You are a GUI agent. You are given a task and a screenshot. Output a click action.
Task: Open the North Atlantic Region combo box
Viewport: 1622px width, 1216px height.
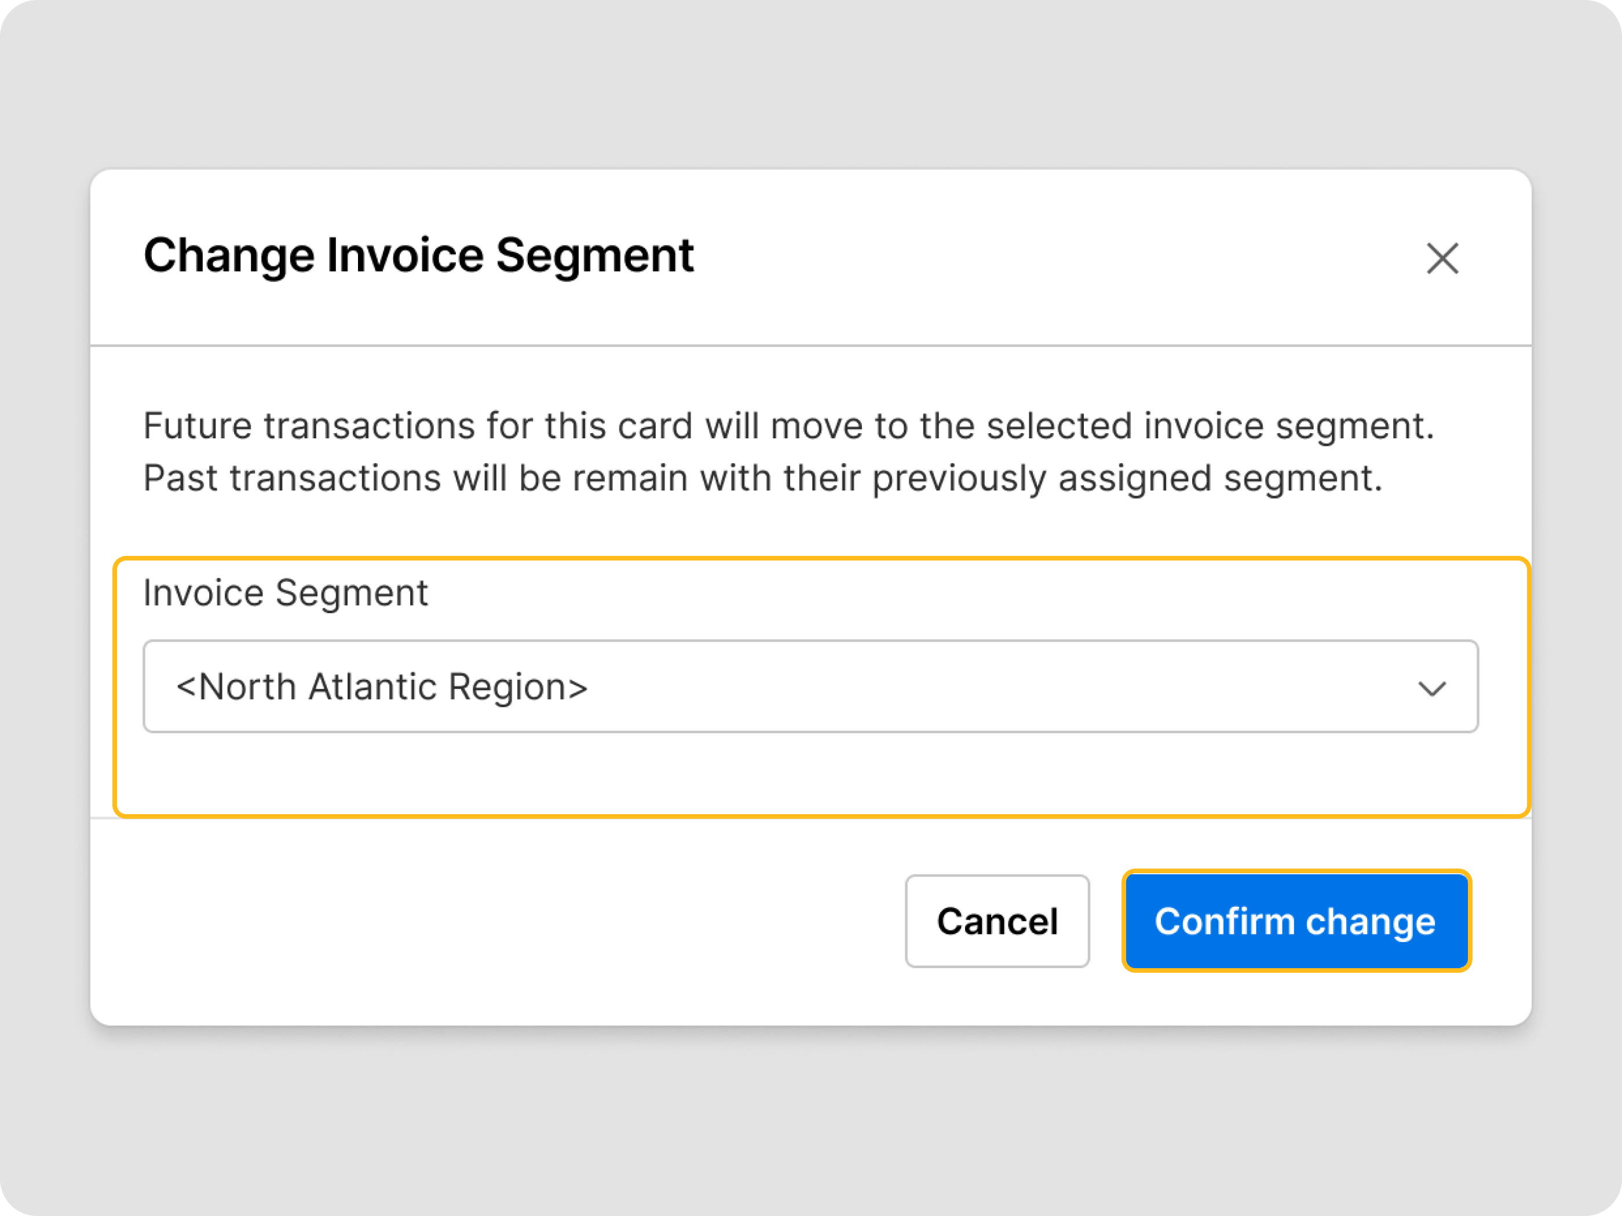(x=809, y=686)
